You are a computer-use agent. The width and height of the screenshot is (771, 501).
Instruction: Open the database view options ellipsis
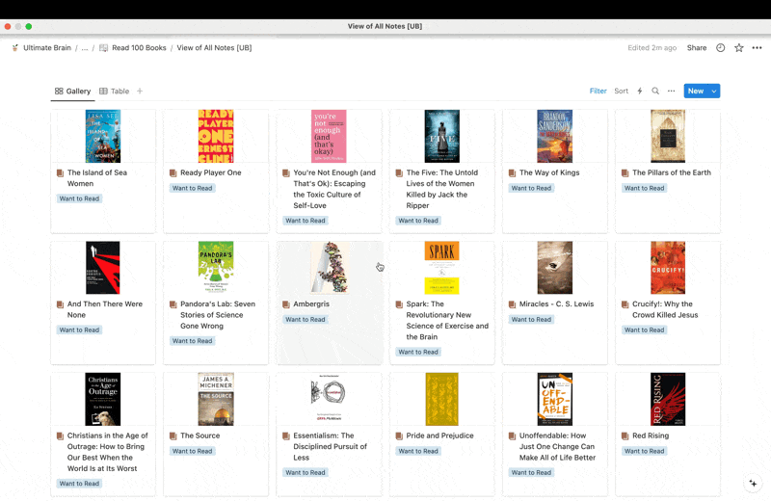coord(671,91)
